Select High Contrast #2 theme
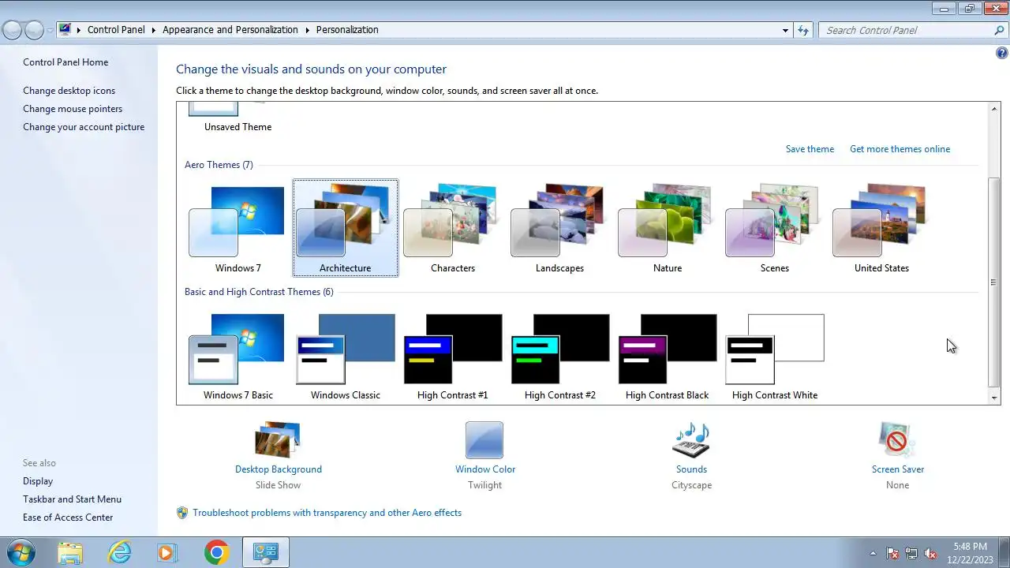Image resolution: width=1010 pixels, height=568 pixels. click(x=559, y=357)
